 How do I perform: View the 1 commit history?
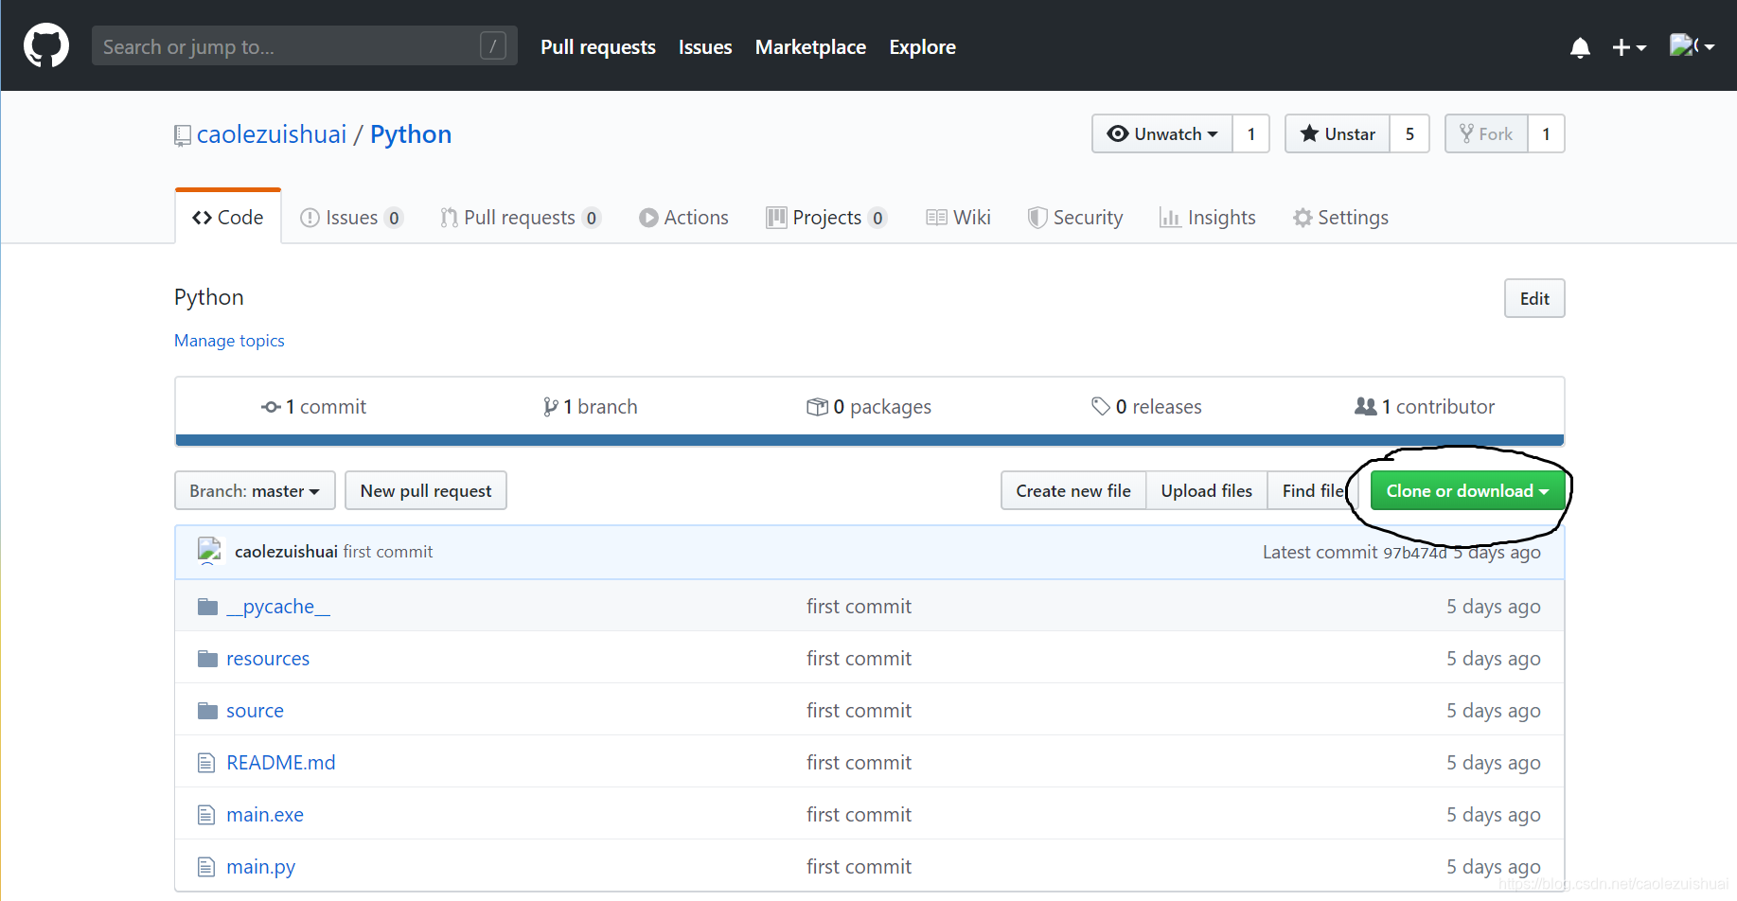313,407
